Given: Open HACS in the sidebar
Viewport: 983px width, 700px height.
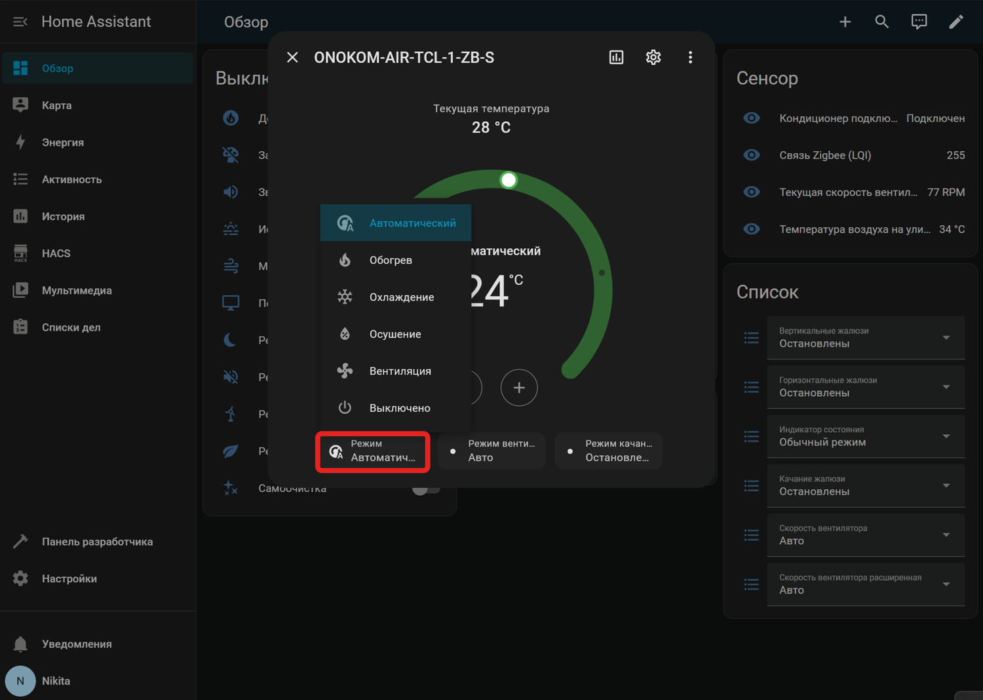Looking at the screenshot, I should (x=98, y=253).
